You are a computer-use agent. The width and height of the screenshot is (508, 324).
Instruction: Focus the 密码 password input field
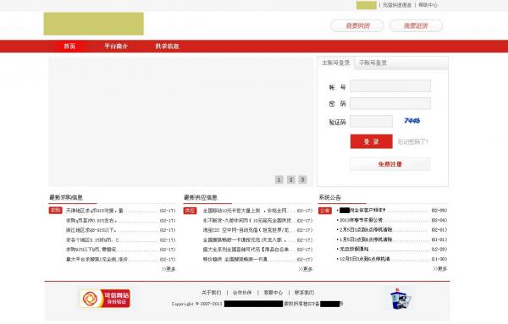click(390, 103)
